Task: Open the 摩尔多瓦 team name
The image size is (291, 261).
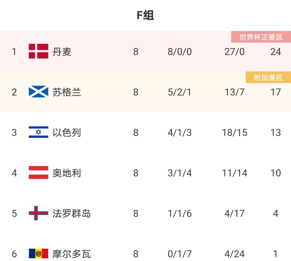Action: [72, 254]
